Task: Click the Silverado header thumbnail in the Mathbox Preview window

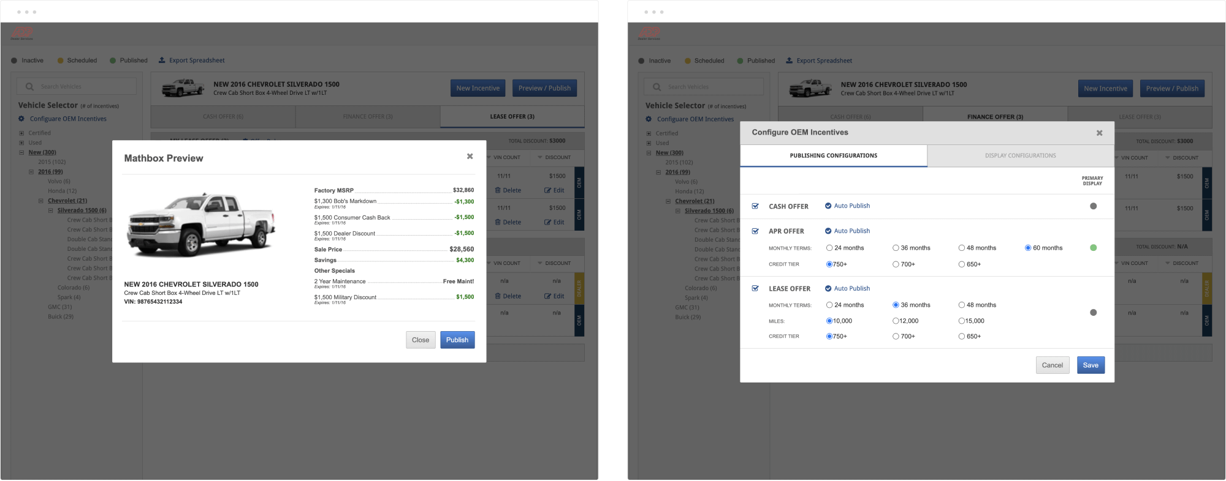Action: click(183, 88)
